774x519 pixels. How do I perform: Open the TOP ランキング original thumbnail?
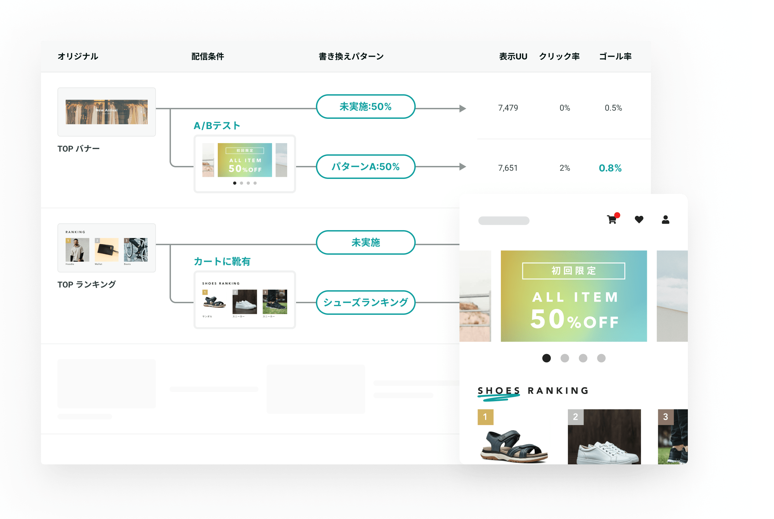pyautogui.click(x=107, y=248)
